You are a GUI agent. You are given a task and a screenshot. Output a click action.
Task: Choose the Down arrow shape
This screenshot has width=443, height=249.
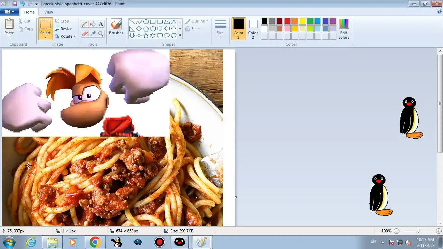[x=132, y=35]
